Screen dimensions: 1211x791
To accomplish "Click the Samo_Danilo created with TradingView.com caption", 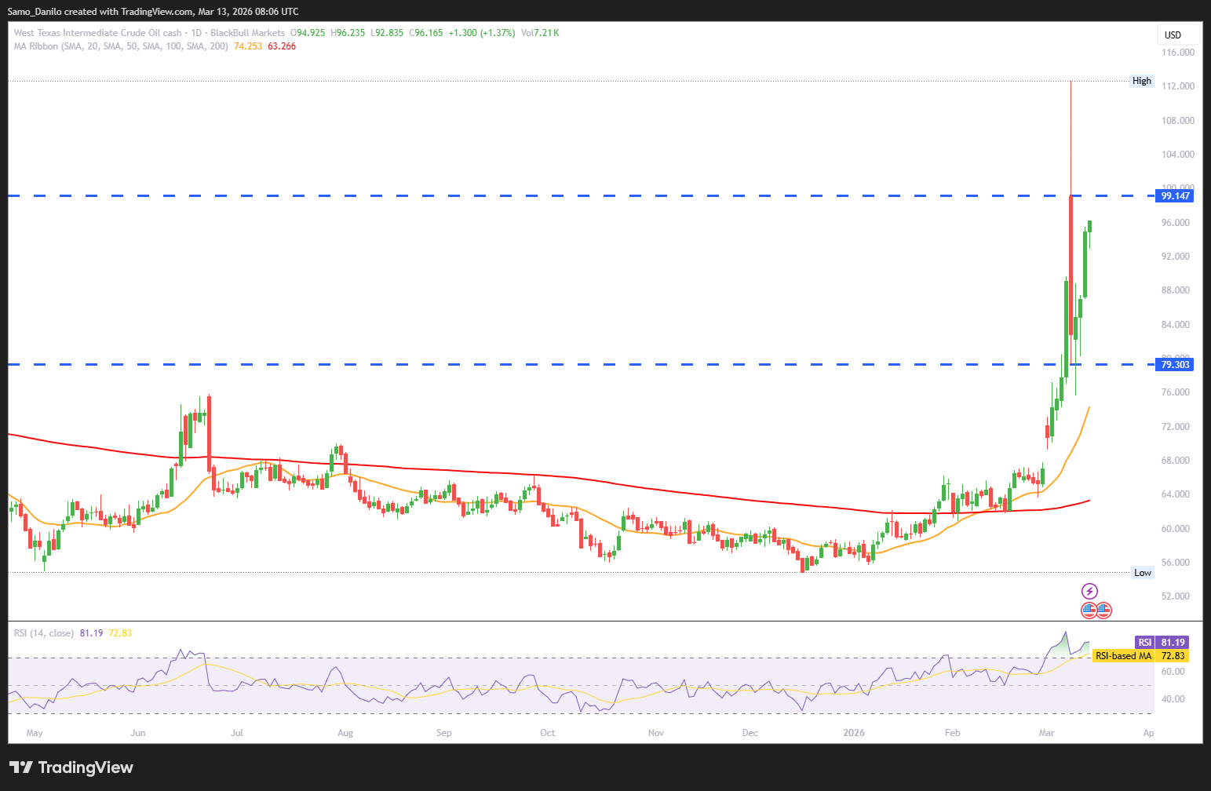I will 153,12.
